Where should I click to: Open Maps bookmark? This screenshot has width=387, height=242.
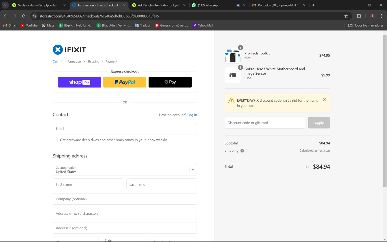[x=48, y=25]
